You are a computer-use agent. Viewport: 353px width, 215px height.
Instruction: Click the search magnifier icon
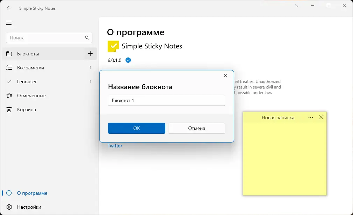click(x=87, y=38)
